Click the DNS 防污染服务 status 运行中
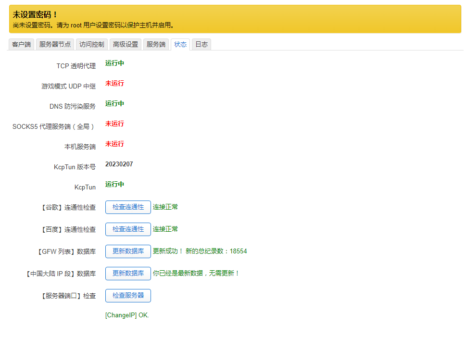This screenshot has width=466, height=338. point(114,103)
